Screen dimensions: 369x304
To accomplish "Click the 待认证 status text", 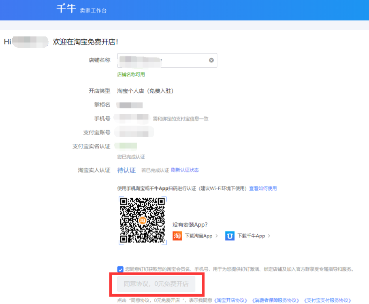I will [126, 170].
